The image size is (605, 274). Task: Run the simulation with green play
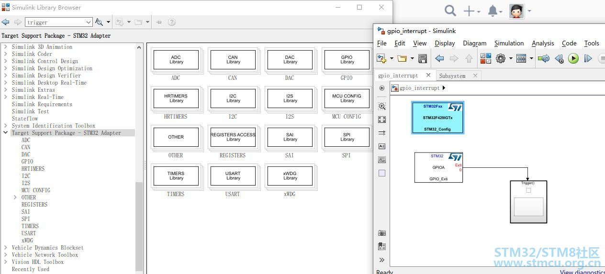click(573, 58)
